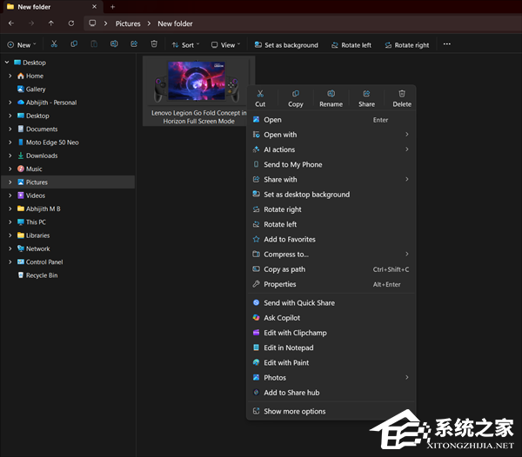The height and width of the screenshot is (457, 522).
Task: Refresh the current folder view
Action: (71, 23)
